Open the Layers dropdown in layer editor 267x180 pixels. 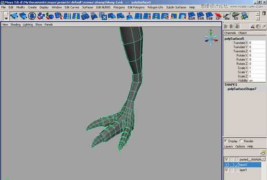[x=228, y=146]
